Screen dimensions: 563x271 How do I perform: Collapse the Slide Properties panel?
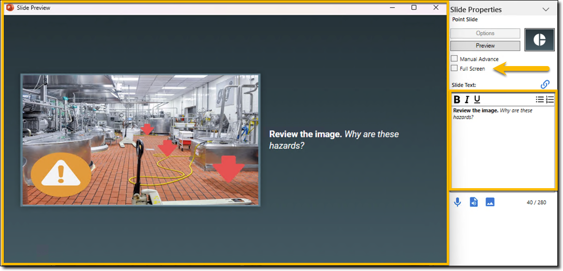545,9
